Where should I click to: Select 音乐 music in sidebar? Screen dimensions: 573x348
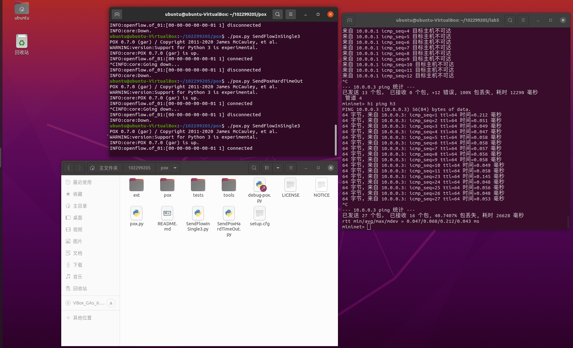[90, 277]
